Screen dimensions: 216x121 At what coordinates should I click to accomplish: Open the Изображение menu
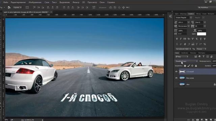click(x=35, y=2)
